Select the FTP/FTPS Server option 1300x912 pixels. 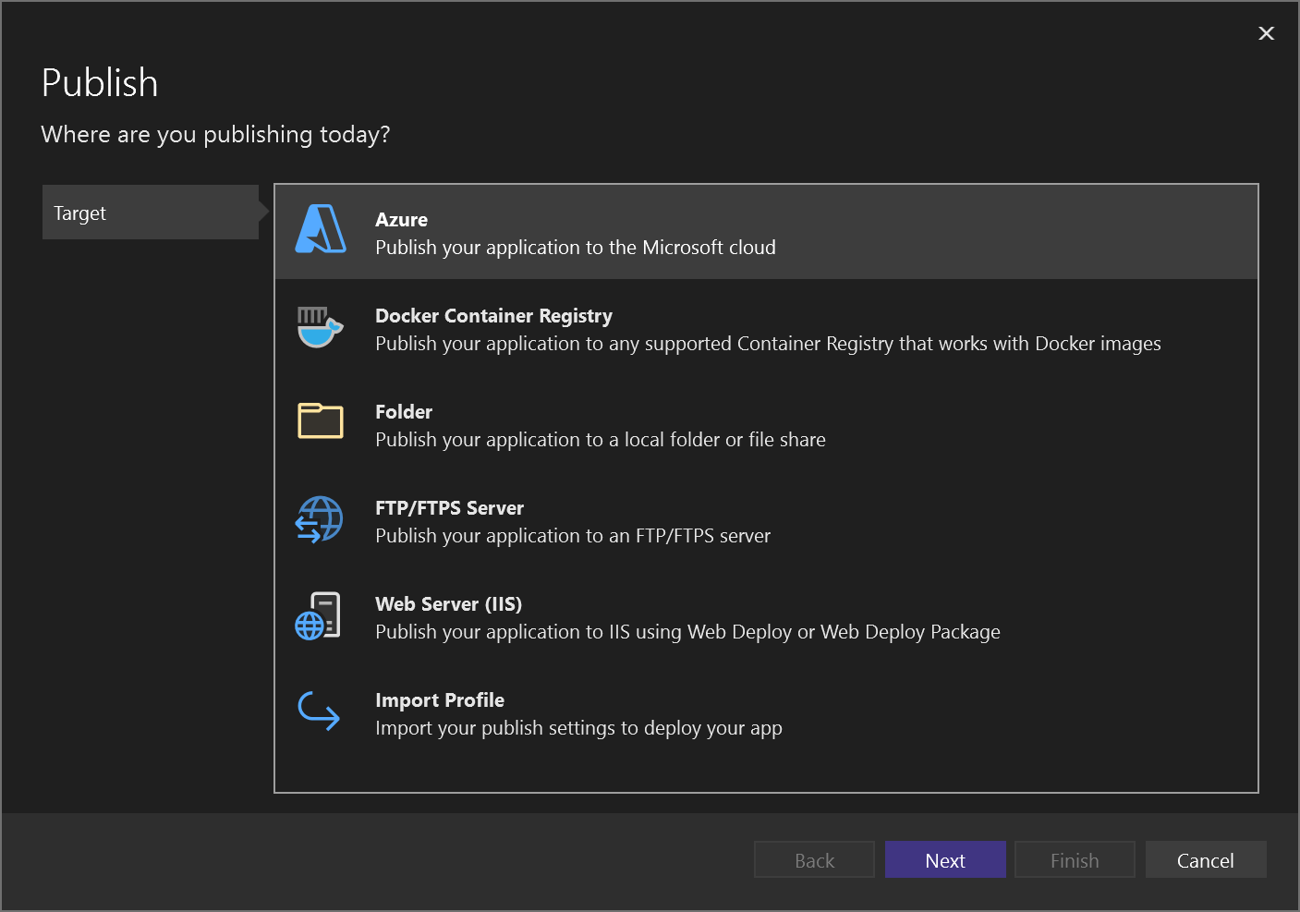(575, 519)
